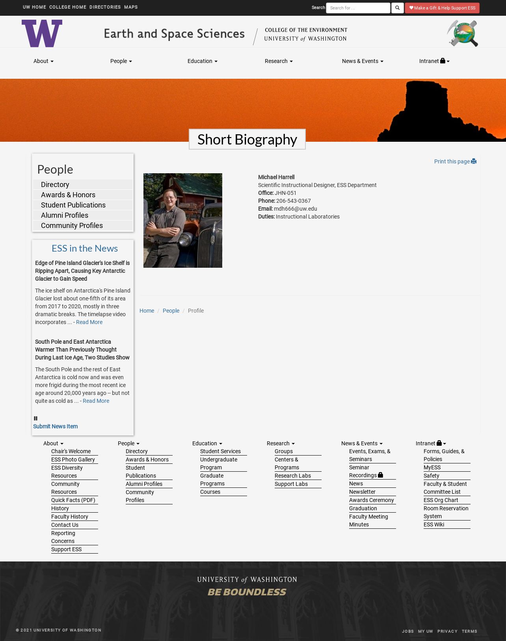Screen dimensions: 506x641
Task: Pause the ESS in the News ticker
Action: point(35,418)
